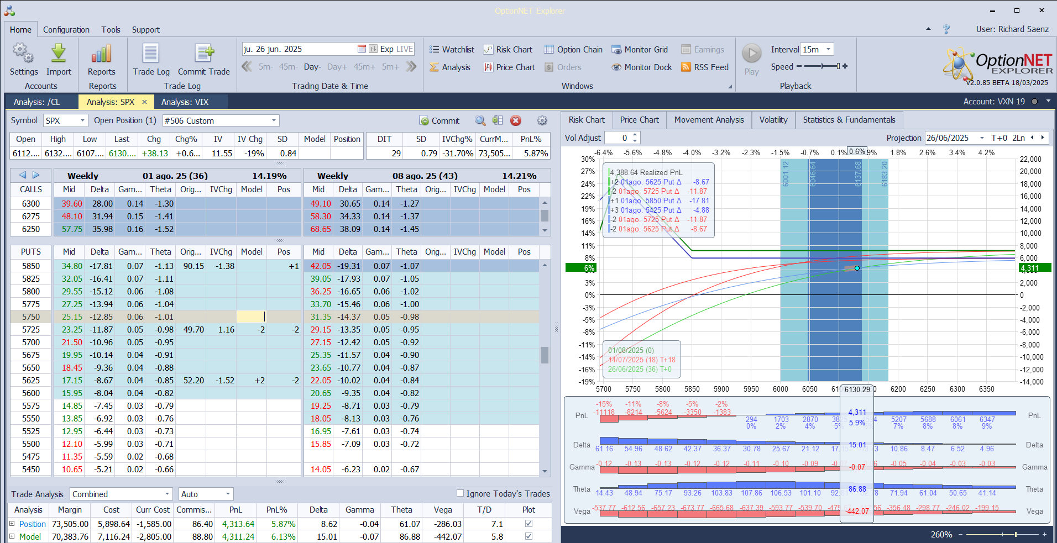
Task: Toggle Plot checkbox for Position row
Action: point(528,524)
